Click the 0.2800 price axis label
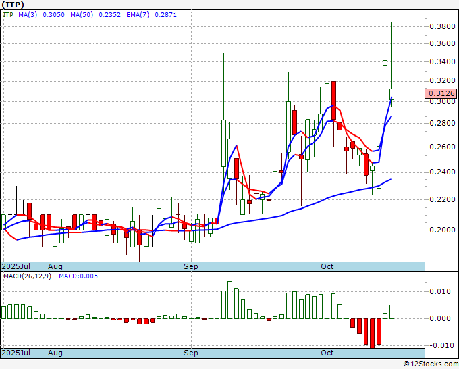The image size is (459, 369). point(442,123)
